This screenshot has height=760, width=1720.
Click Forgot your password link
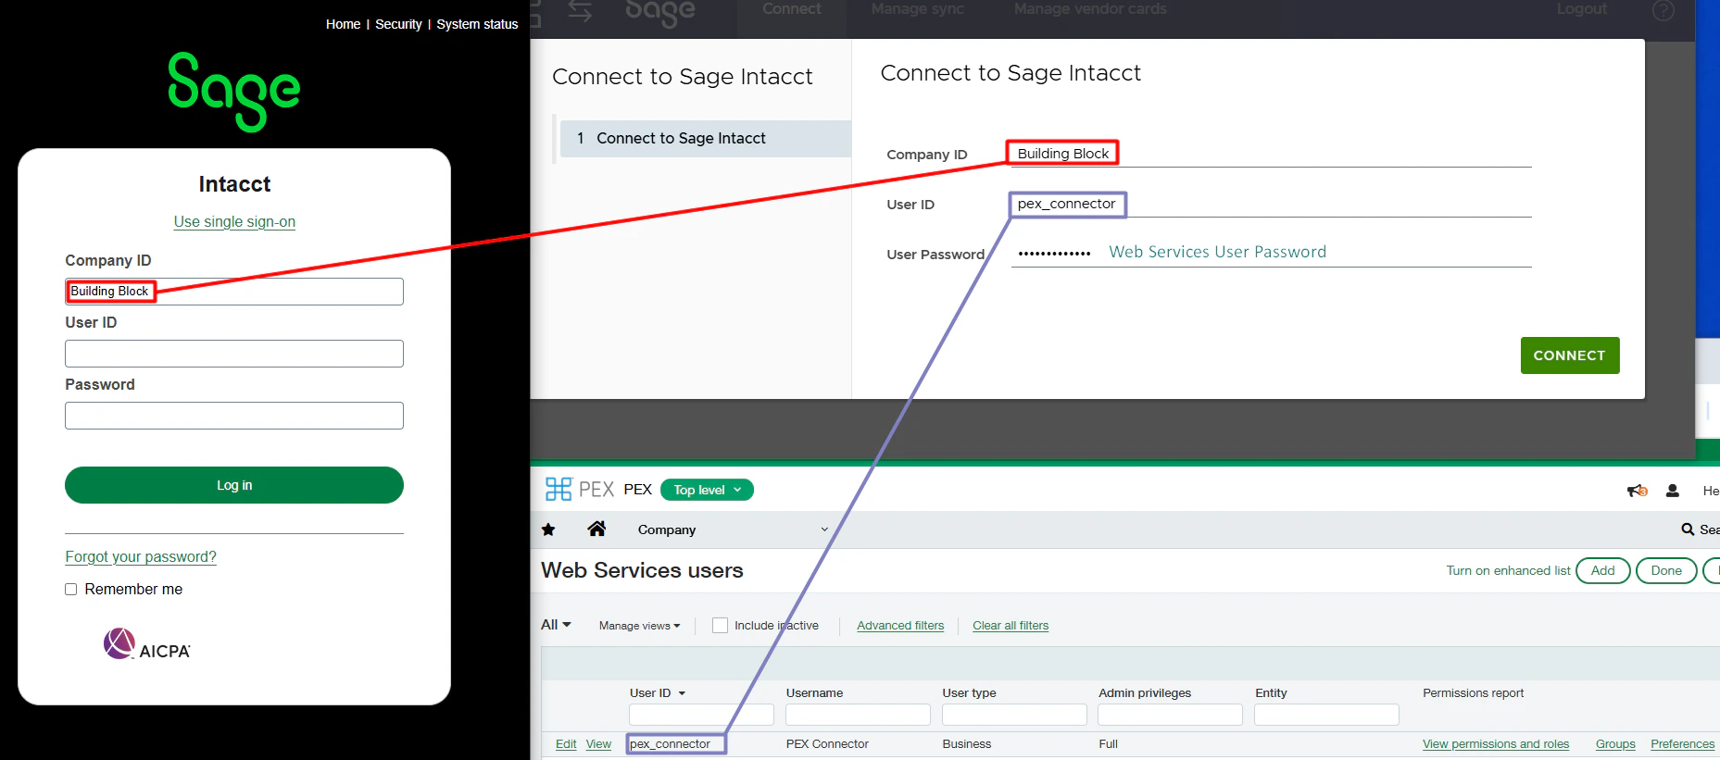click(141, 557)
